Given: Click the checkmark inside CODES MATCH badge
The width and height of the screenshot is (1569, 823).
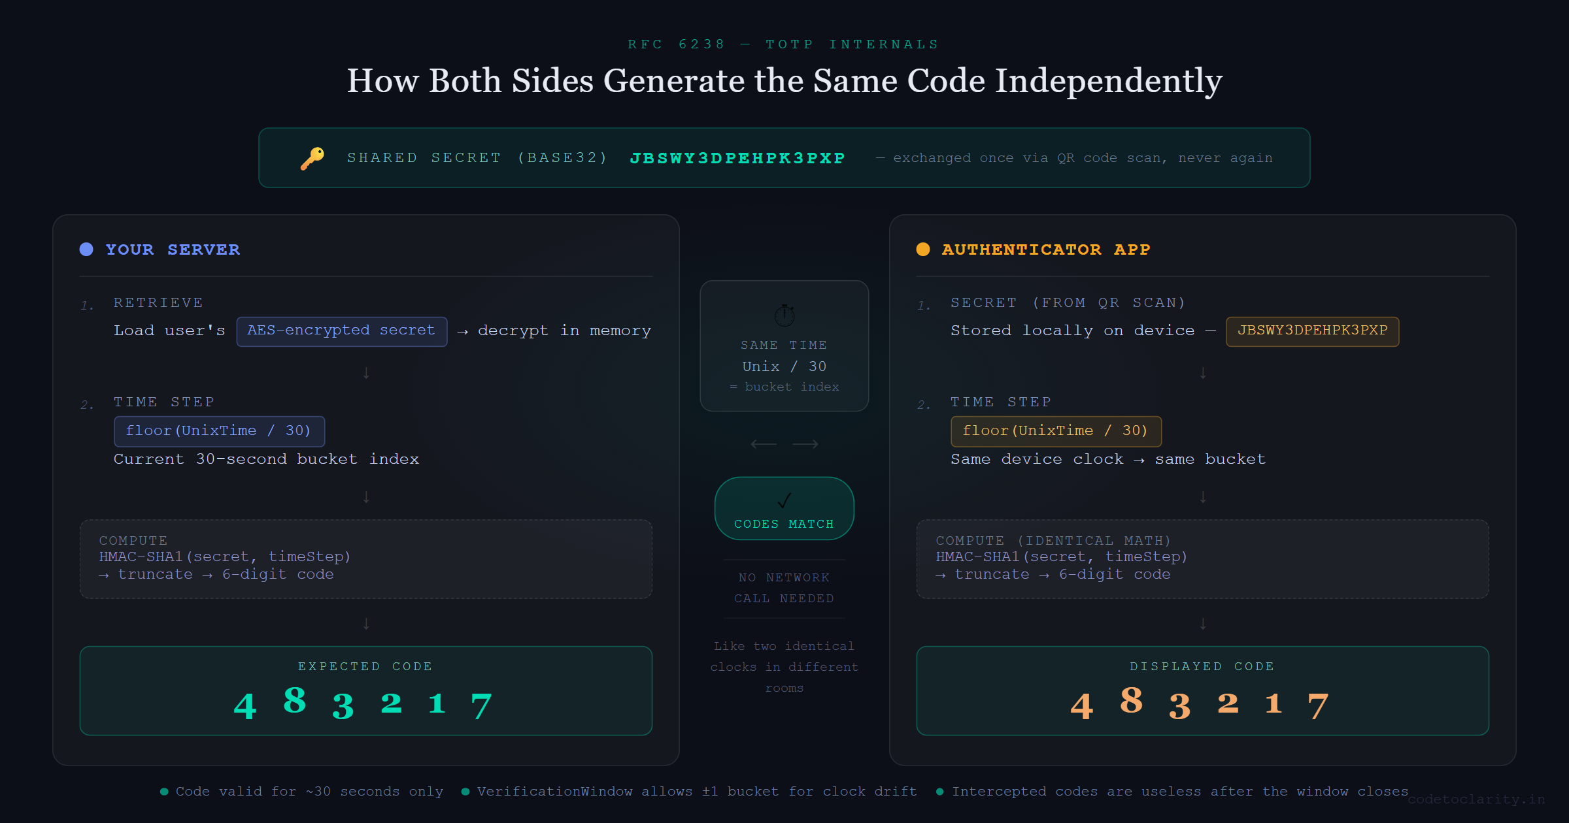Looking at the screenshot, I should coord(783,502).
